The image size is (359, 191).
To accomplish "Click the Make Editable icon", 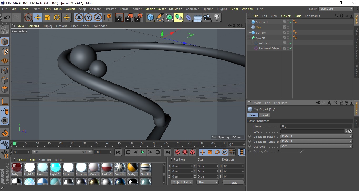I will [5, 30].
